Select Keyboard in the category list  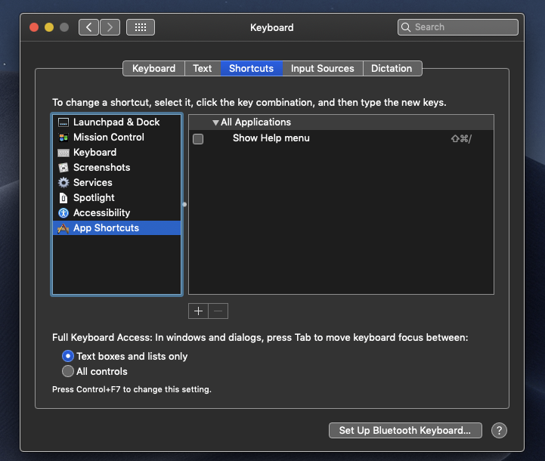[x=116, y=153]
